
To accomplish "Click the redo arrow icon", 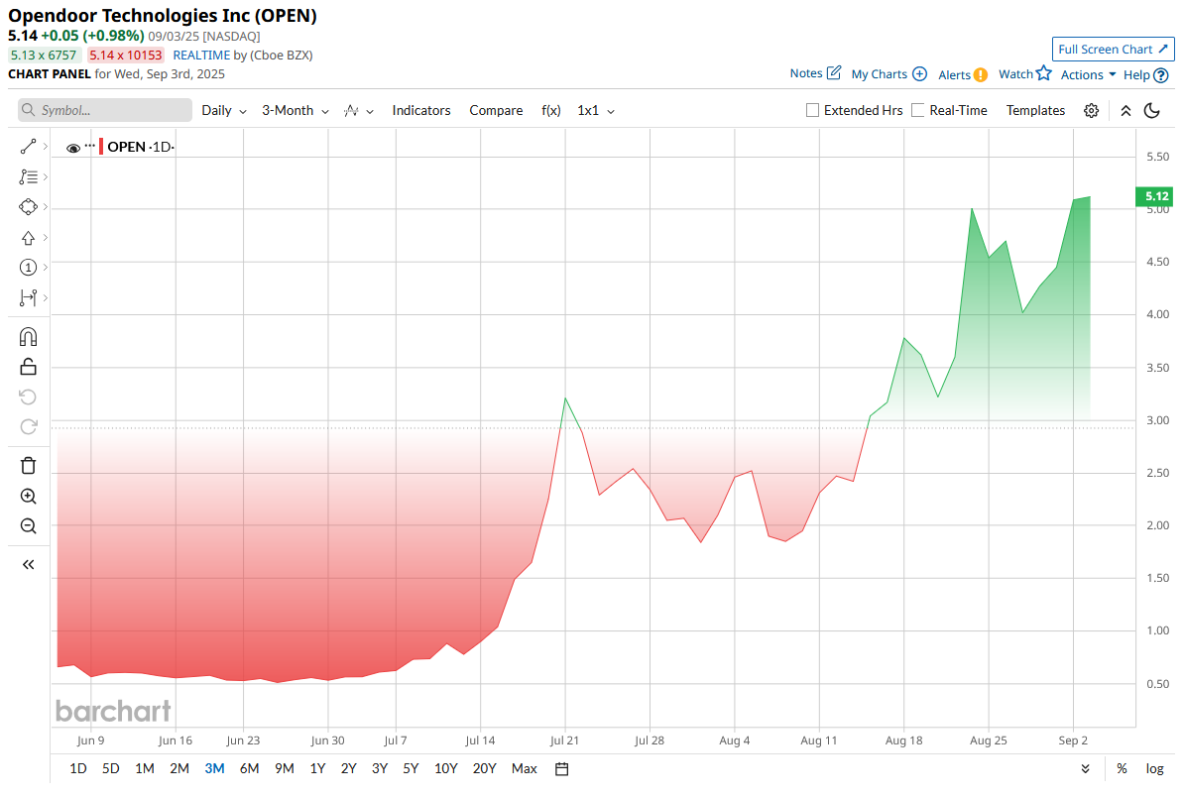I will pyautogui.click(x=28, y=427).
